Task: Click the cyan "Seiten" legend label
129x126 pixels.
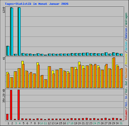Action: 126,46
